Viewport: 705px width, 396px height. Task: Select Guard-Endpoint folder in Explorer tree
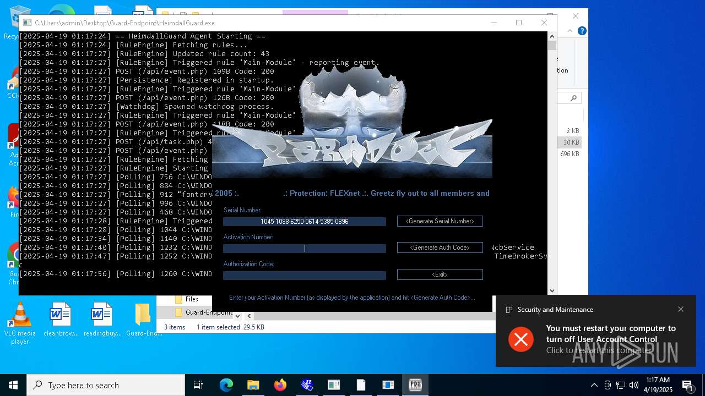(203, 312)
